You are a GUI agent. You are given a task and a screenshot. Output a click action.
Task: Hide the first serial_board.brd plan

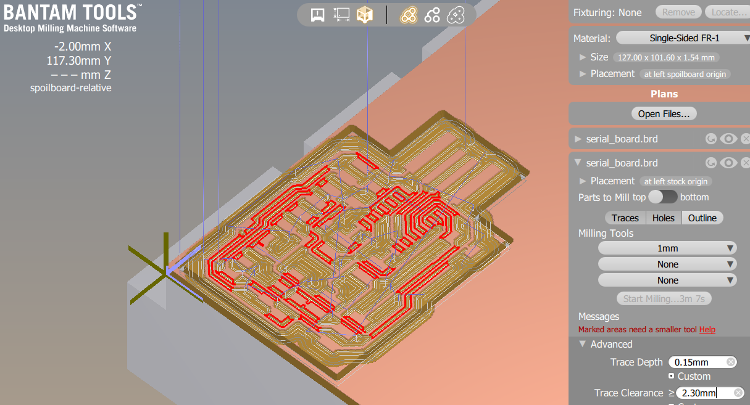click(728, 139)
